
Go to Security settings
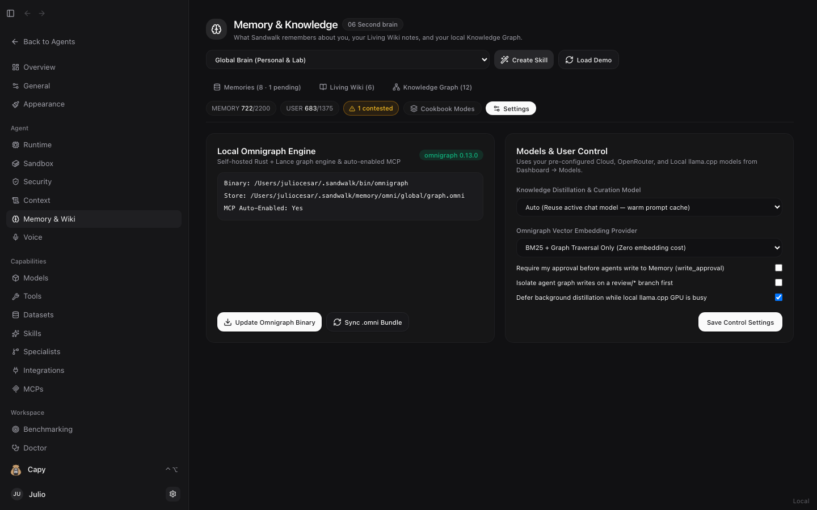click(x=94, y=182)
